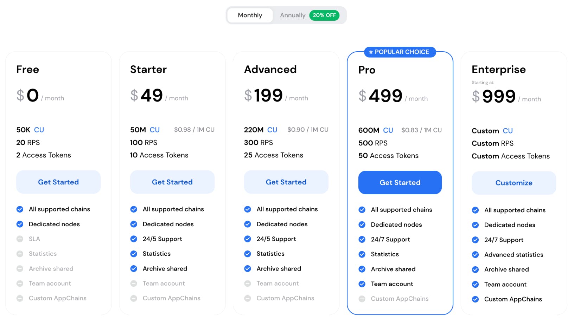Click Enterprise Custom AppChains checkmark icon

476,299
